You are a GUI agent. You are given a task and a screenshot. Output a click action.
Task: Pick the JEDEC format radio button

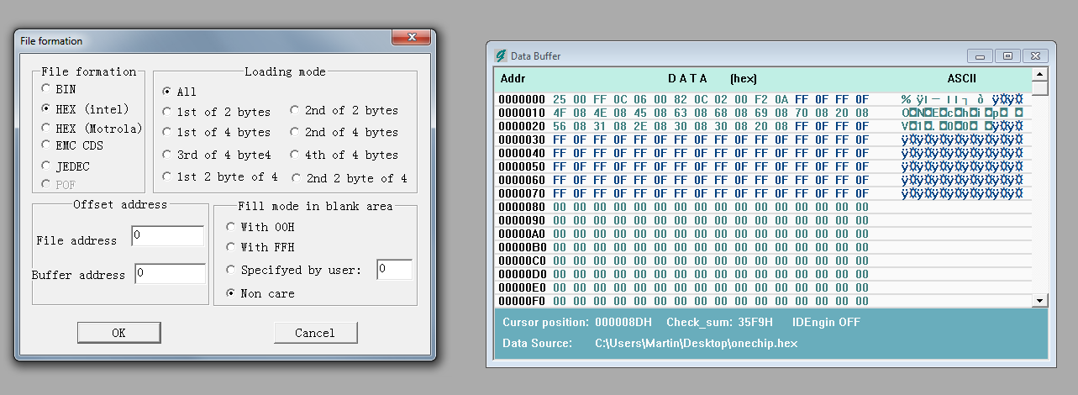(45, 166)
